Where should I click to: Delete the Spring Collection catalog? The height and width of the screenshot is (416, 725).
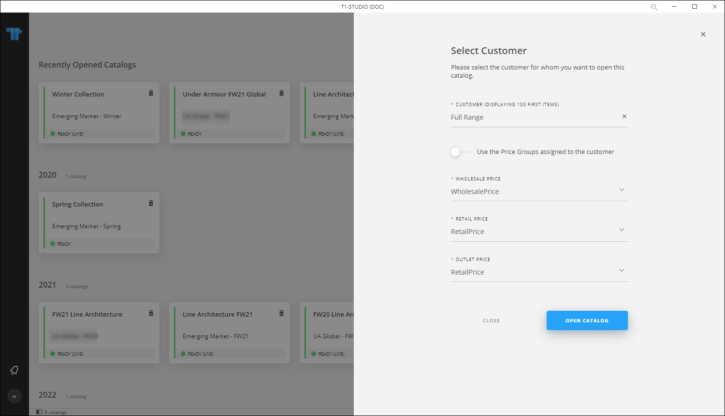[x=151, y=203]
